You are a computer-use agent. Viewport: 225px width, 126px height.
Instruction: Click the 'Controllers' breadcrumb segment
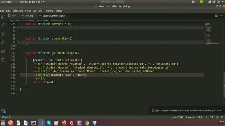pyautogui.click(x=29, y=21)
